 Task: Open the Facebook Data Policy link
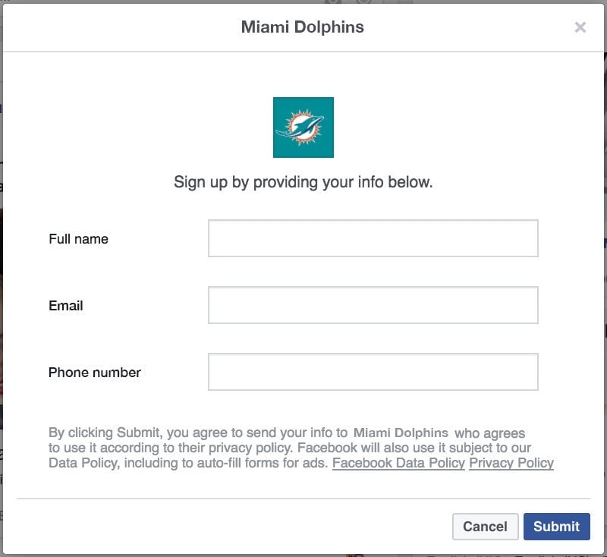pyautogui.click(x=398, y=463)
